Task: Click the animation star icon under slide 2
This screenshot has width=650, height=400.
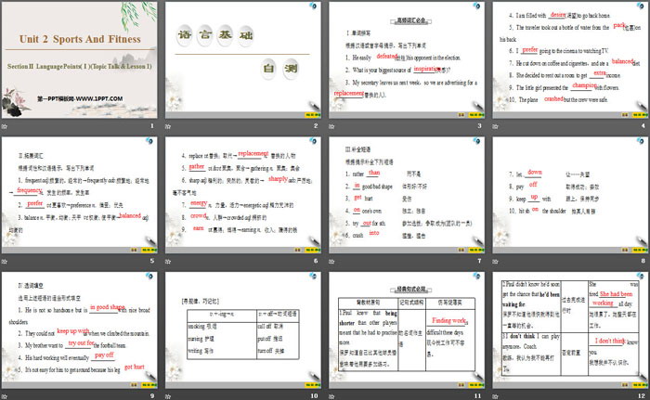Action: coord(169,126)
